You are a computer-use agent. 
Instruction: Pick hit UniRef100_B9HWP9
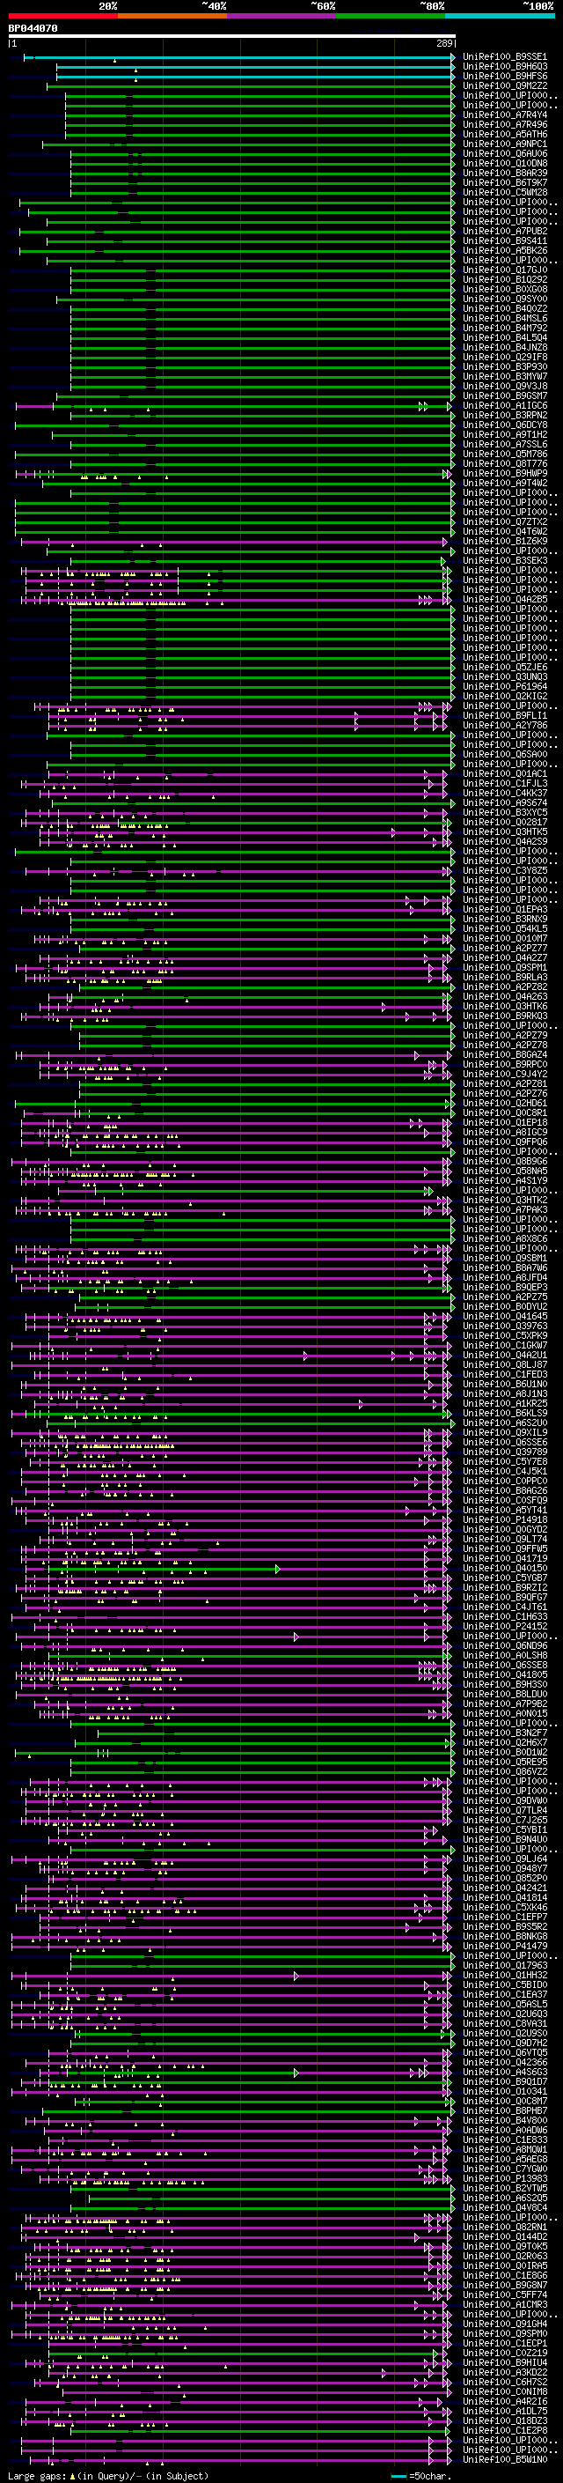coord(505,473)
